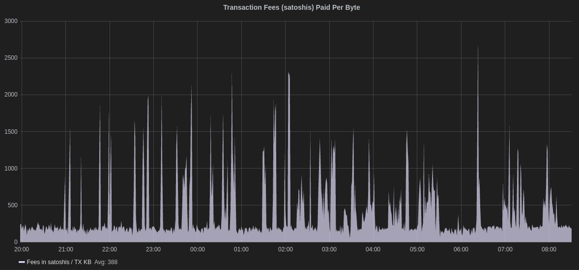Click the 1000 y-axis label
Screen dimensions: 579x270
[11, 169]
